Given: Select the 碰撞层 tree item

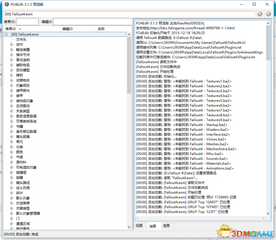Looking at the screenshot, I should (x=21, y=172).
